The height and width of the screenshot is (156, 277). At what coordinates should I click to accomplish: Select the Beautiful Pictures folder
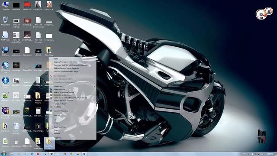tap(38, 98)
